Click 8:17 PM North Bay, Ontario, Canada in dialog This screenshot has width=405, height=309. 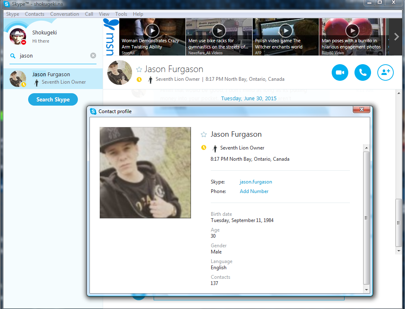click(250, 159)
